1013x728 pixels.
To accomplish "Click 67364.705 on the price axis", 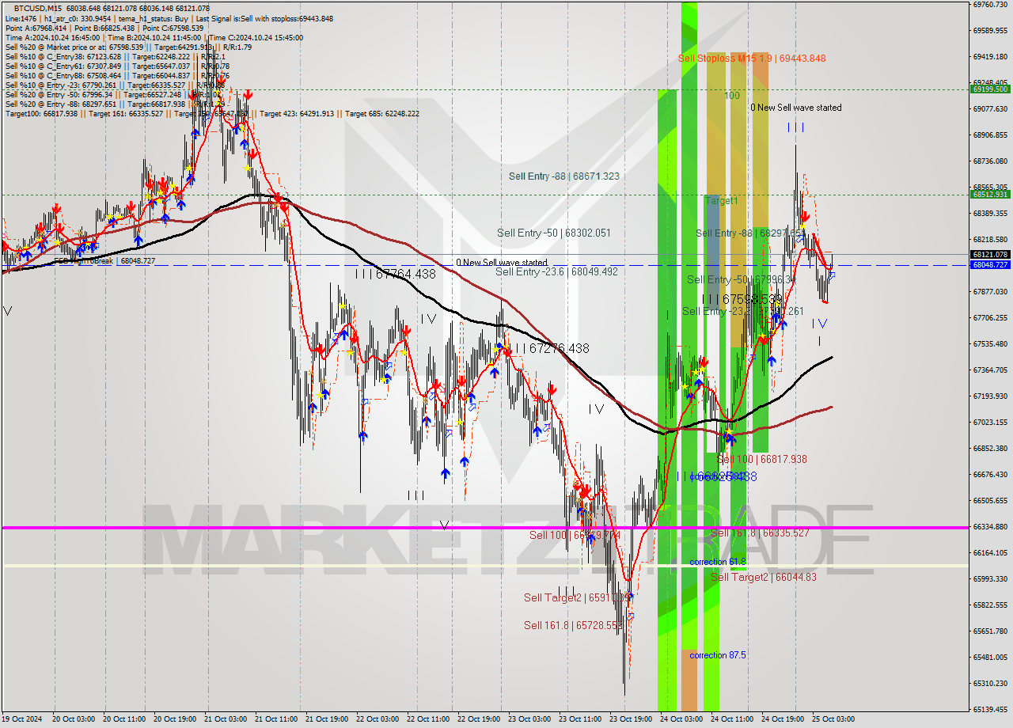I will click(989, 370).
